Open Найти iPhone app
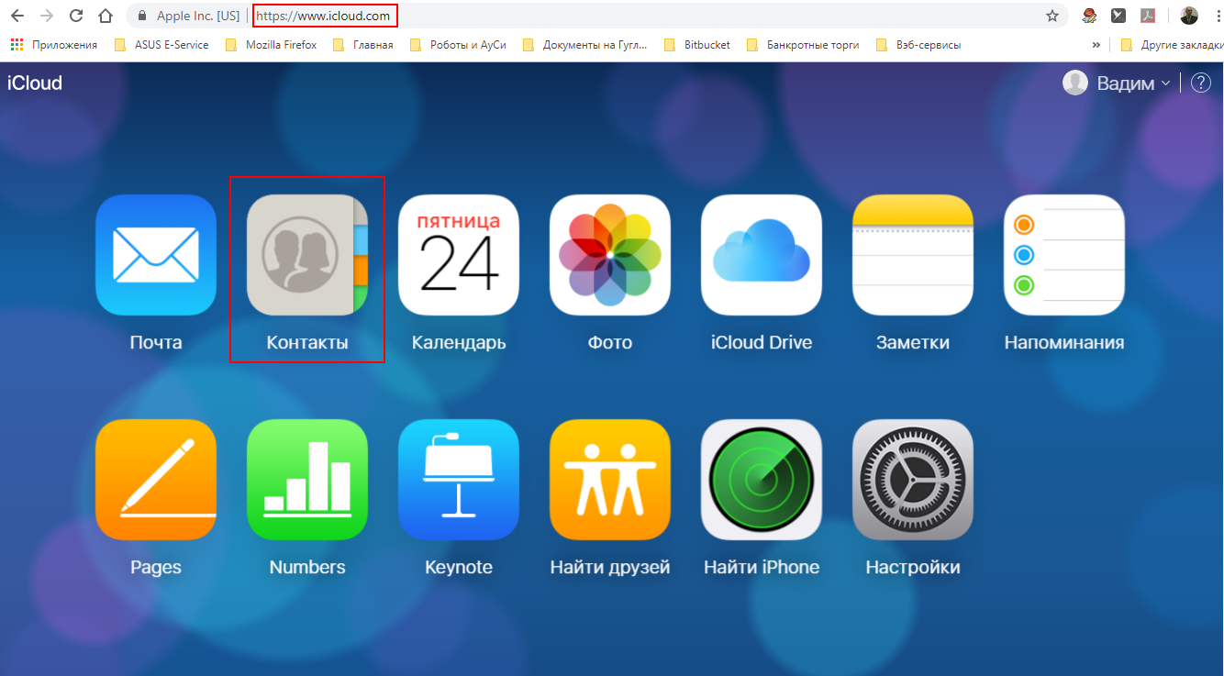 point(762,480)
